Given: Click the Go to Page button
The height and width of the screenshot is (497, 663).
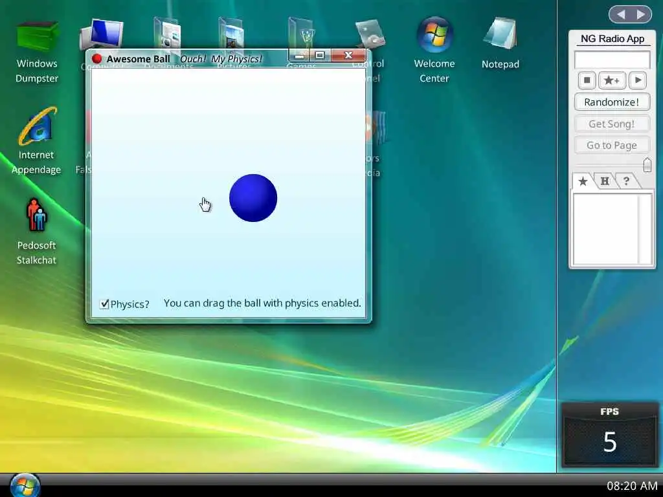Looking at the screenshot, I should (612, 146).
